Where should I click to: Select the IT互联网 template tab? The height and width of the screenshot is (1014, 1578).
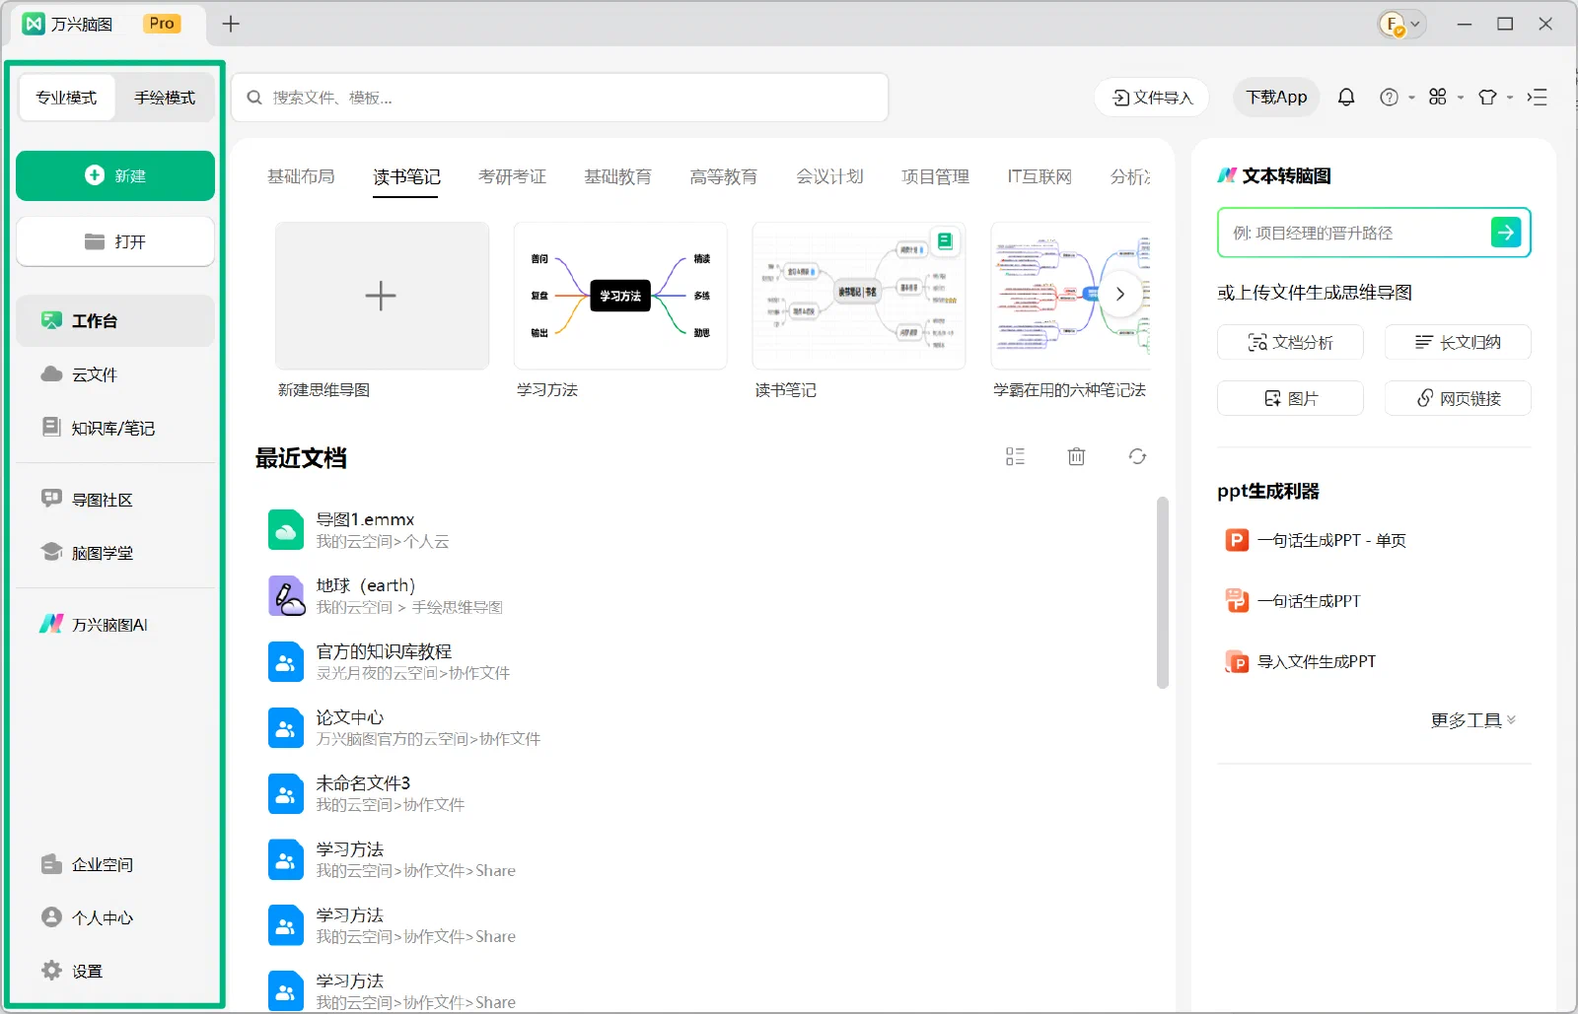click(1040, 176)
